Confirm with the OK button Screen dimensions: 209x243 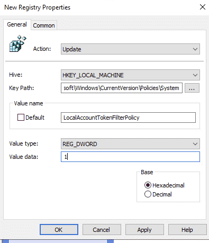click(x=59, y=230)
